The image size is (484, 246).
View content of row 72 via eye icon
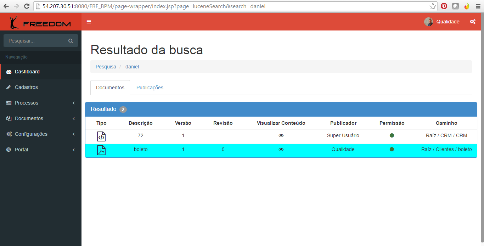click(281, 135)
